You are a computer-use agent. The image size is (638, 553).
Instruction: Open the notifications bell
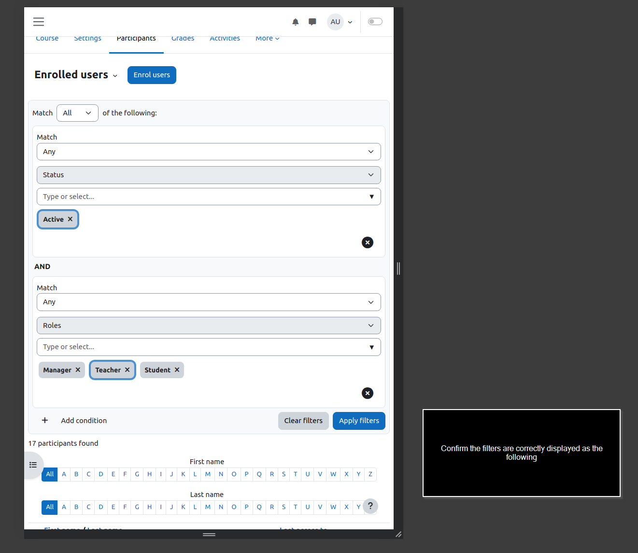tap(296, 22)
